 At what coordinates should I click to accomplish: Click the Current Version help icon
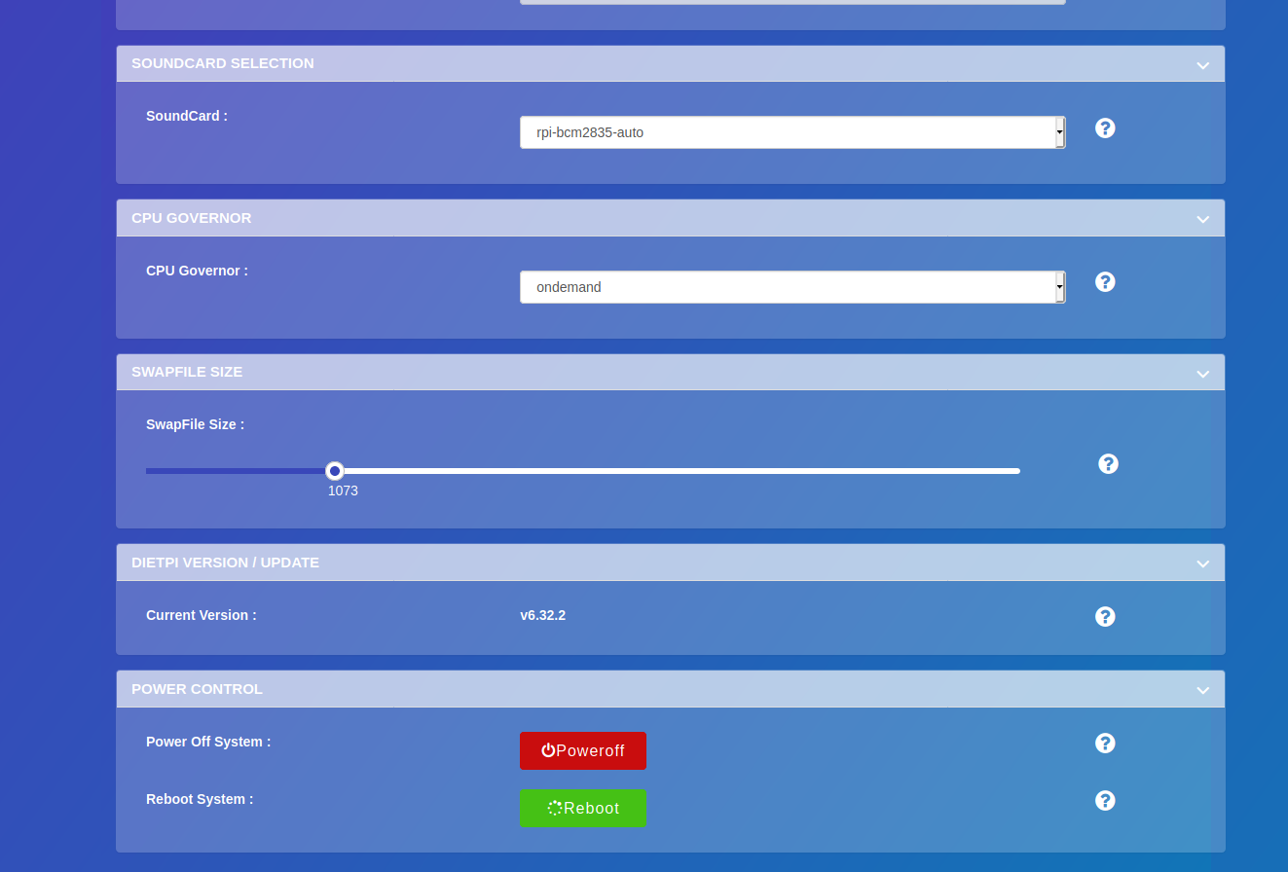pyautogui.click(x=1105, y=616)
